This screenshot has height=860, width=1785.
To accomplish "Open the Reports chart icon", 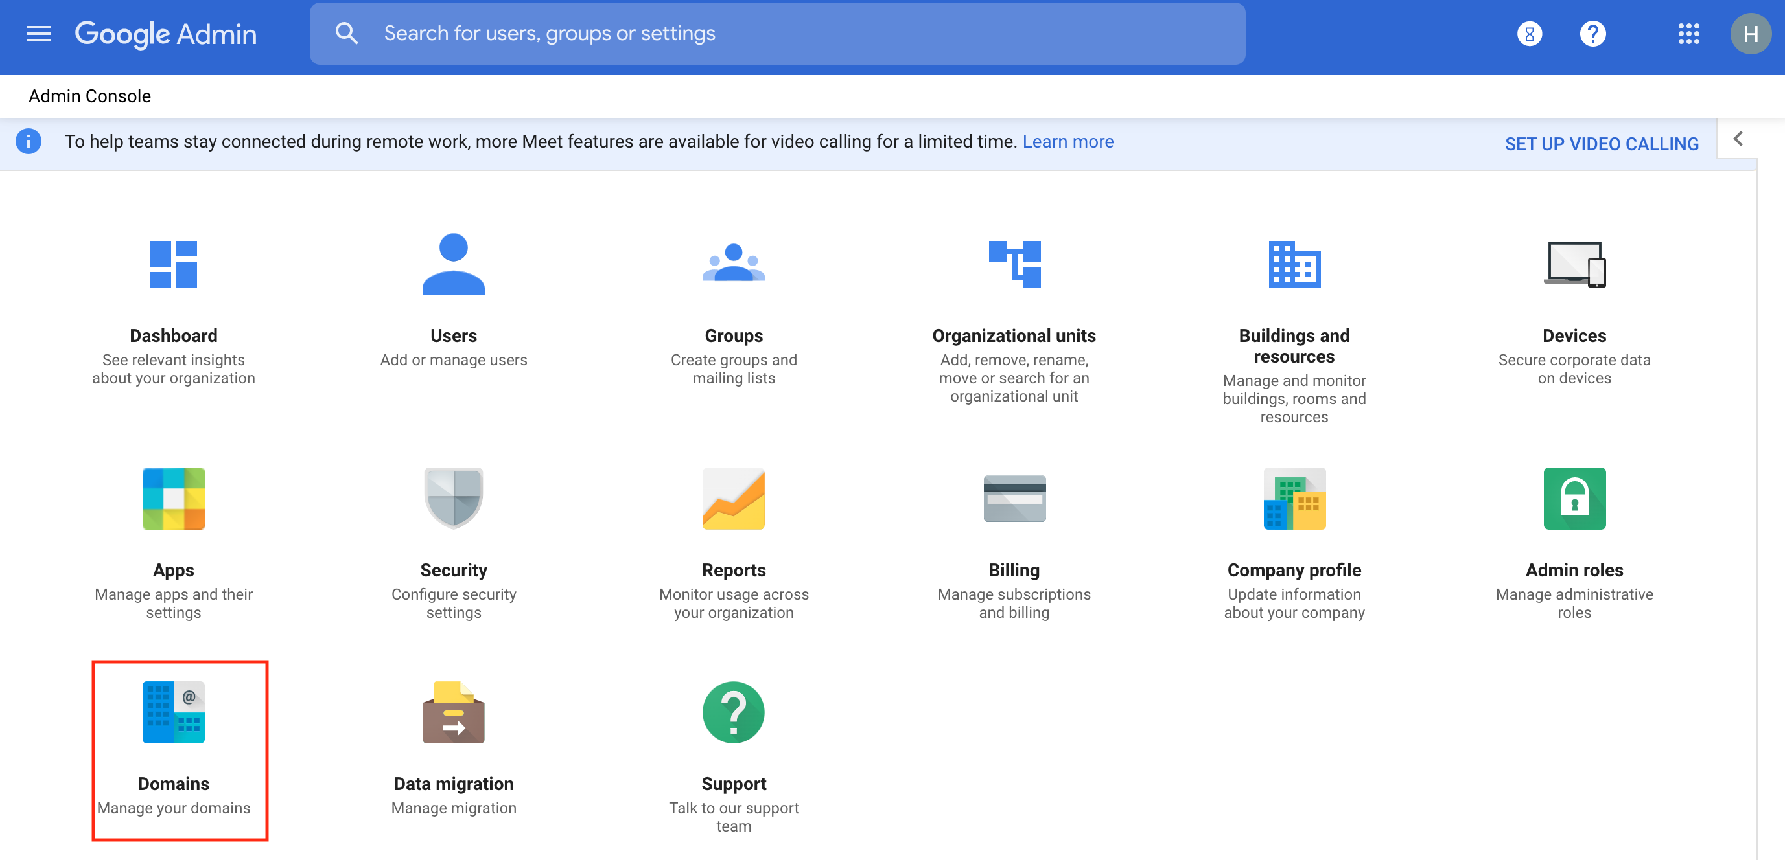I will point(733,499).
